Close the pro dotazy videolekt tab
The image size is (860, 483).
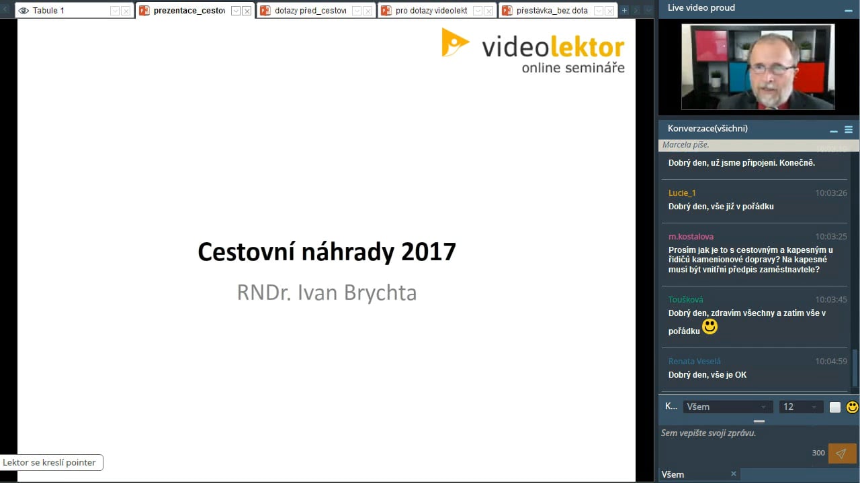tap(488, 11)
